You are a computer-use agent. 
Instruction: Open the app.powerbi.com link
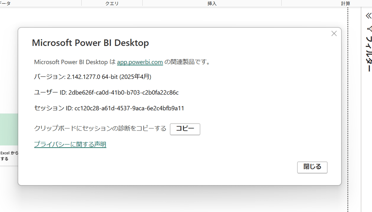coord(140,62)
